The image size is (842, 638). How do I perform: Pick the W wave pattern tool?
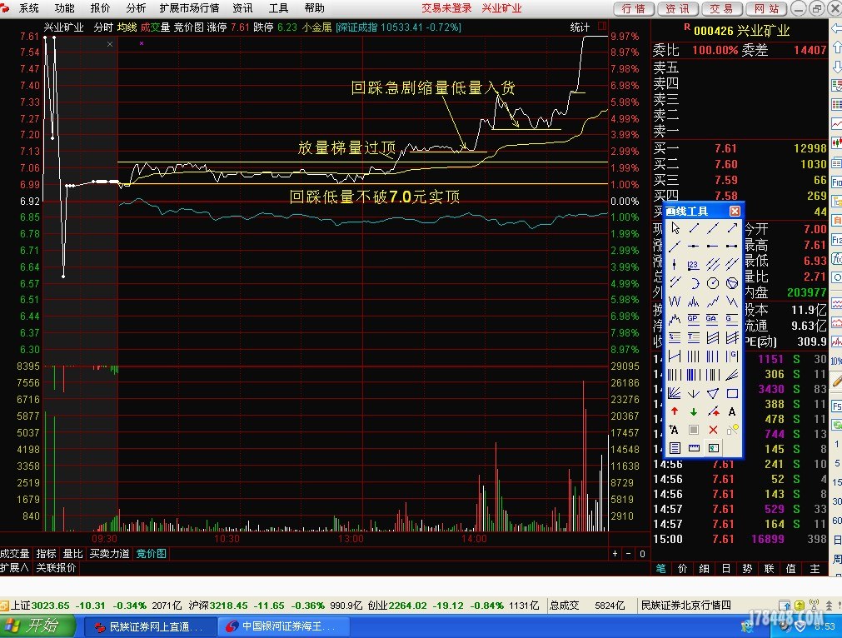[x=675, y=302]
